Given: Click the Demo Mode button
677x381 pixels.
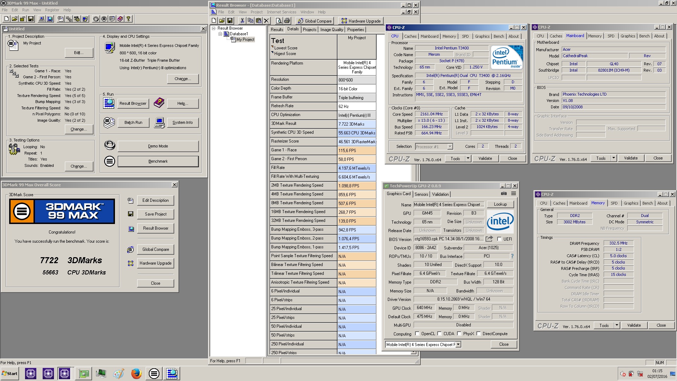Looking at the screenshot, I should [158, 146].
